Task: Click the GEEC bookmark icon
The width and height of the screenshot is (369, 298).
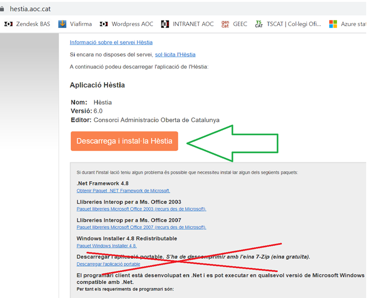Action: 225,24
